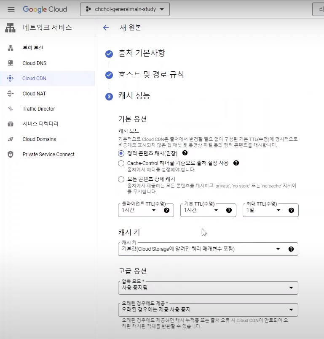Open the 오래된 경우에도 제공 dropdown

pos(208,310)
